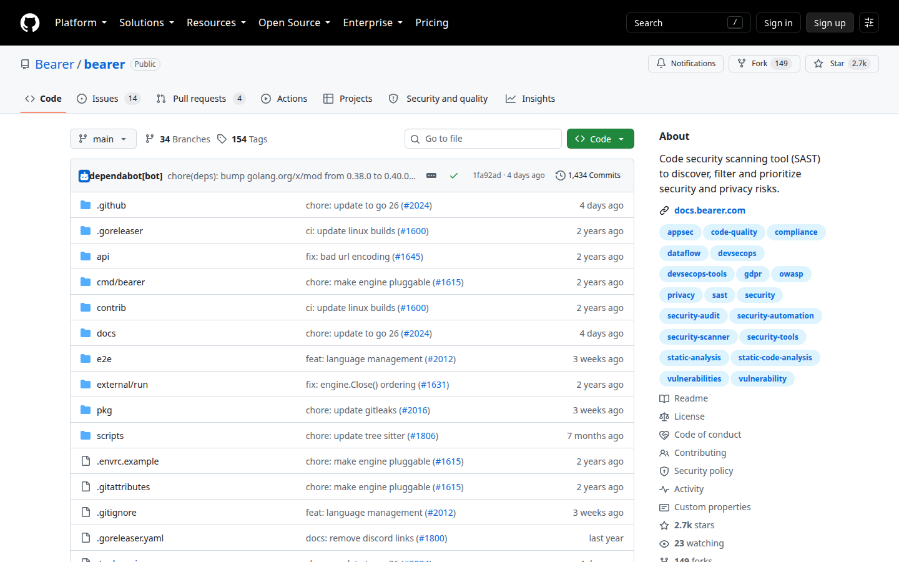This screenshot has height=562, width=899.
Task: Open the cmd/bearer folder
Action: pyautogui.click(x=120, y=282)
